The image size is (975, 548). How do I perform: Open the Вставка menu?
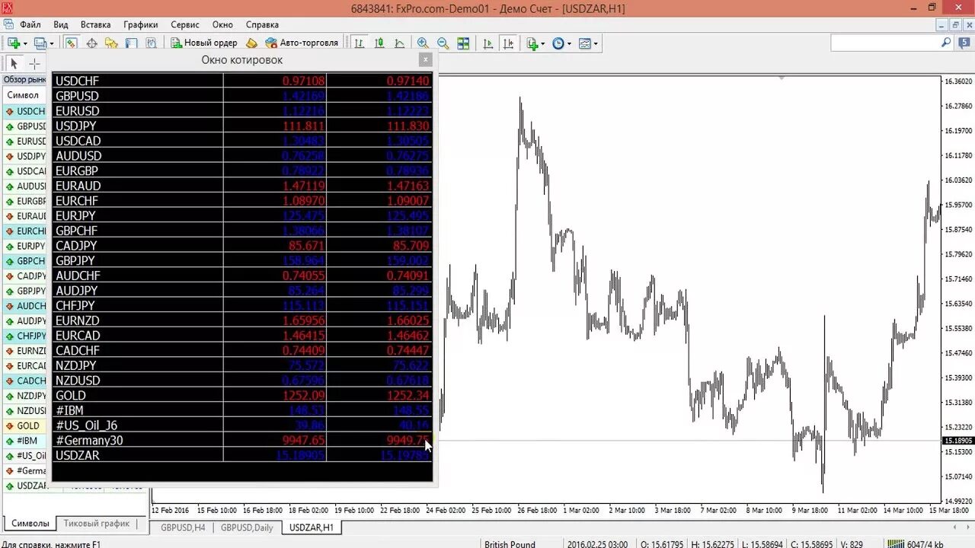click(95, 24)
